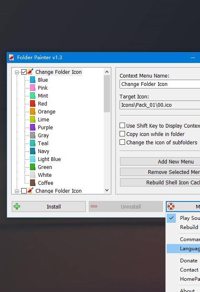The image size is (200, 292).
Task: Click the light blue folder color icon
Action: [x=32, y=159]
